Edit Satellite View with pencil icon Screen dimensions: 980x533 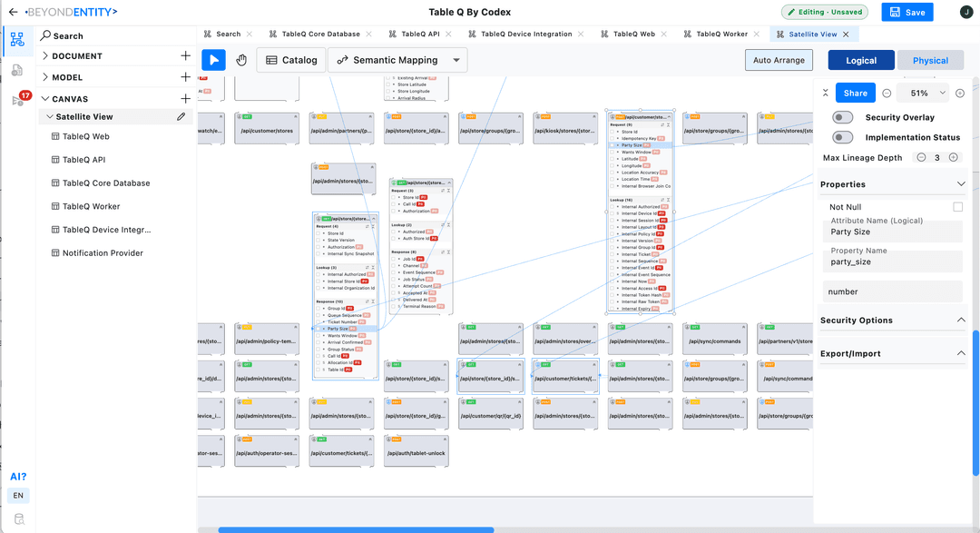pyautogui.click(x=181, y=116)
